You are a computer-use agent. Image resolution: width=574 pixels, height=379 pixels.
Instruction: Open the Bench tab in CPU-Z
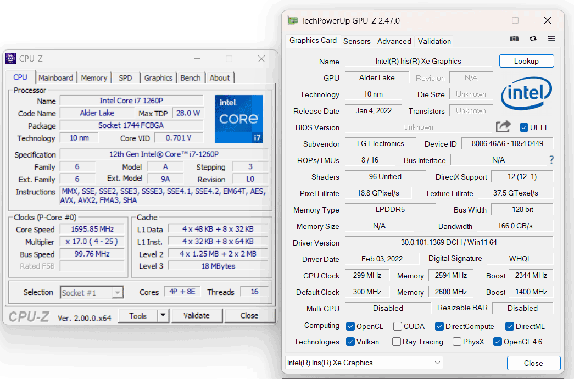click(x=191, y=77)
